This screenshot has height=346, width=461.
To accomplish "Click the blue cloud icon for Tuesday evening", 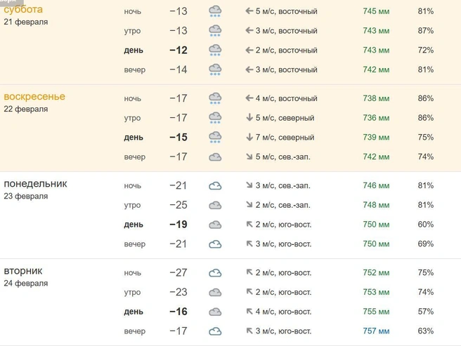I will 215,331.
